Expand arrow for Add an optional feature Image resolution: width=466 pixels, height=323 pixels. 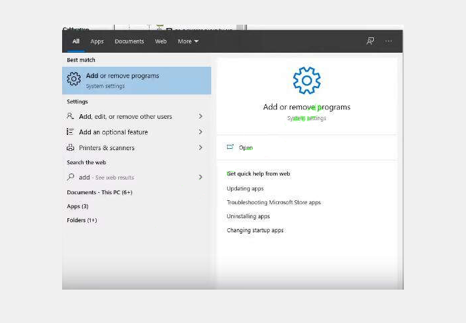click(x=200, y=131)
